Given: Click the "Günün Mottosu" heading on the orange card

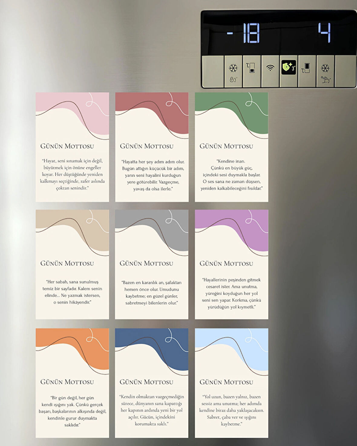Looking at the screenshot, I should (67, 382).
